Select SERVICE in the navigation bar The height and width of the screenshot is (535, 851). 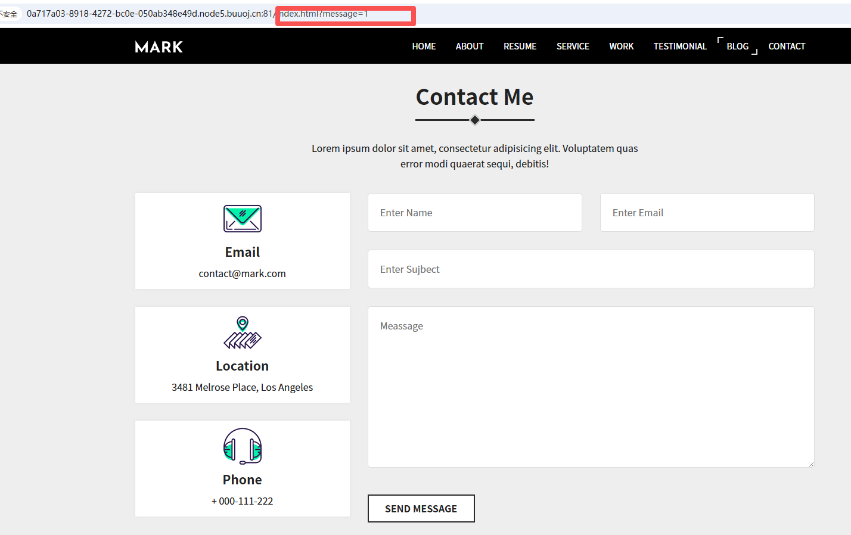coord(573,46)
